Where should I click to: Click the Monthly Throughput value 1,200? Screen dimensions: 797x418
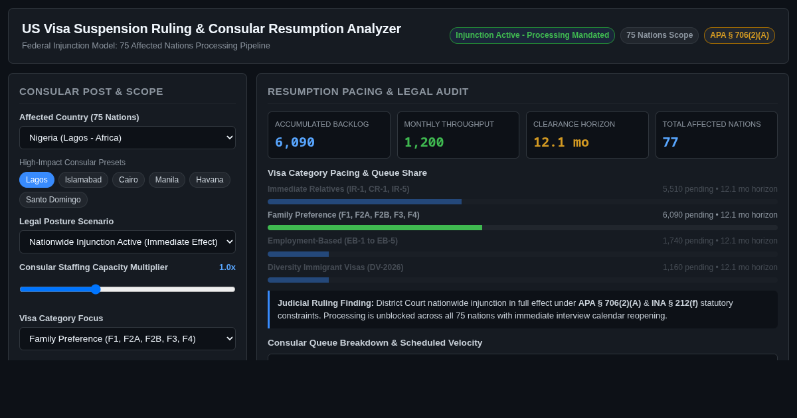pyautogui.click(x=424, y=142)
